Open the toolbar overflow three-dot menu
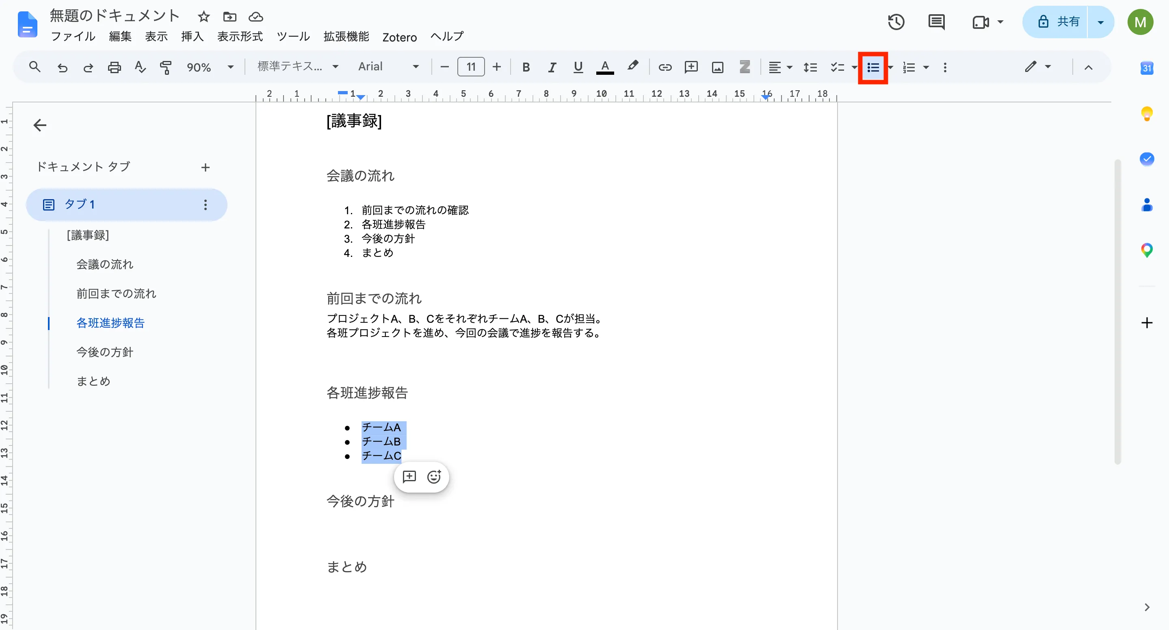 tap(945, 68)
